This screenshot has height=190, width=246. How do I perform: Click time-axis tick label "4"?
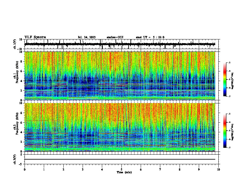[102, 170]
